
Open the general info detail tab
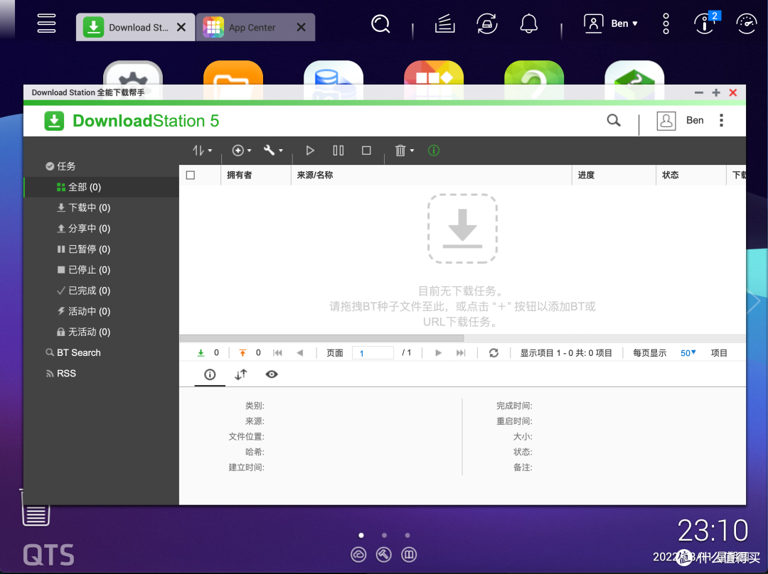[210, 374]
